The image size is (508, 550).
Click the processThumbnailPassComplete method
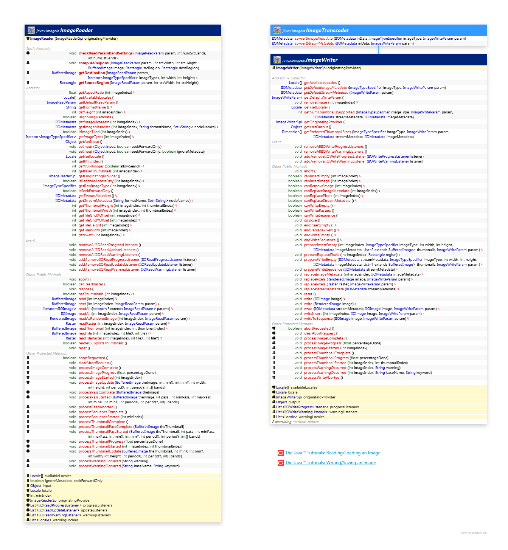pos(106,427)
